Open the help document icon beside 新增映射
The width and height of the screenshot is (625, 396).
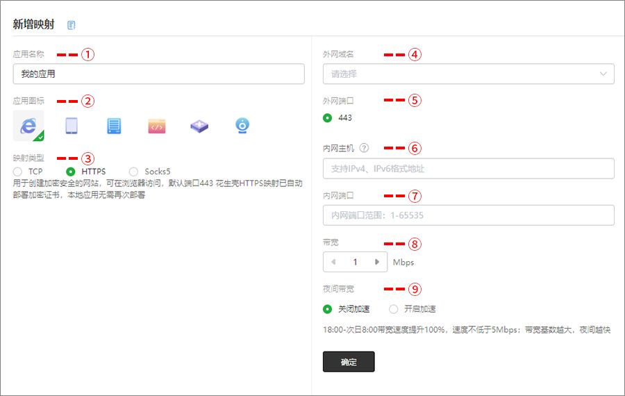tap(71, 25)
